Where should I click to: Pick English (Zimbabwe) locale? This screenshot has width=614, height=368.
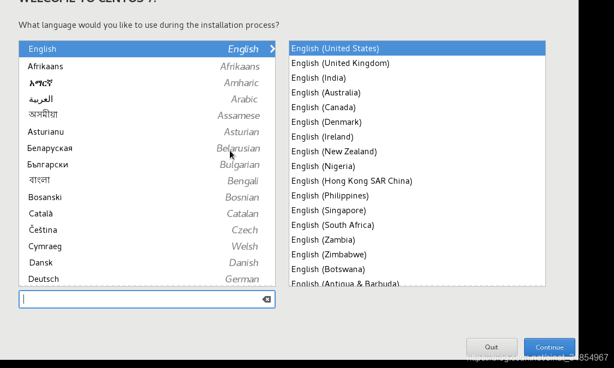tap(417, 255)
